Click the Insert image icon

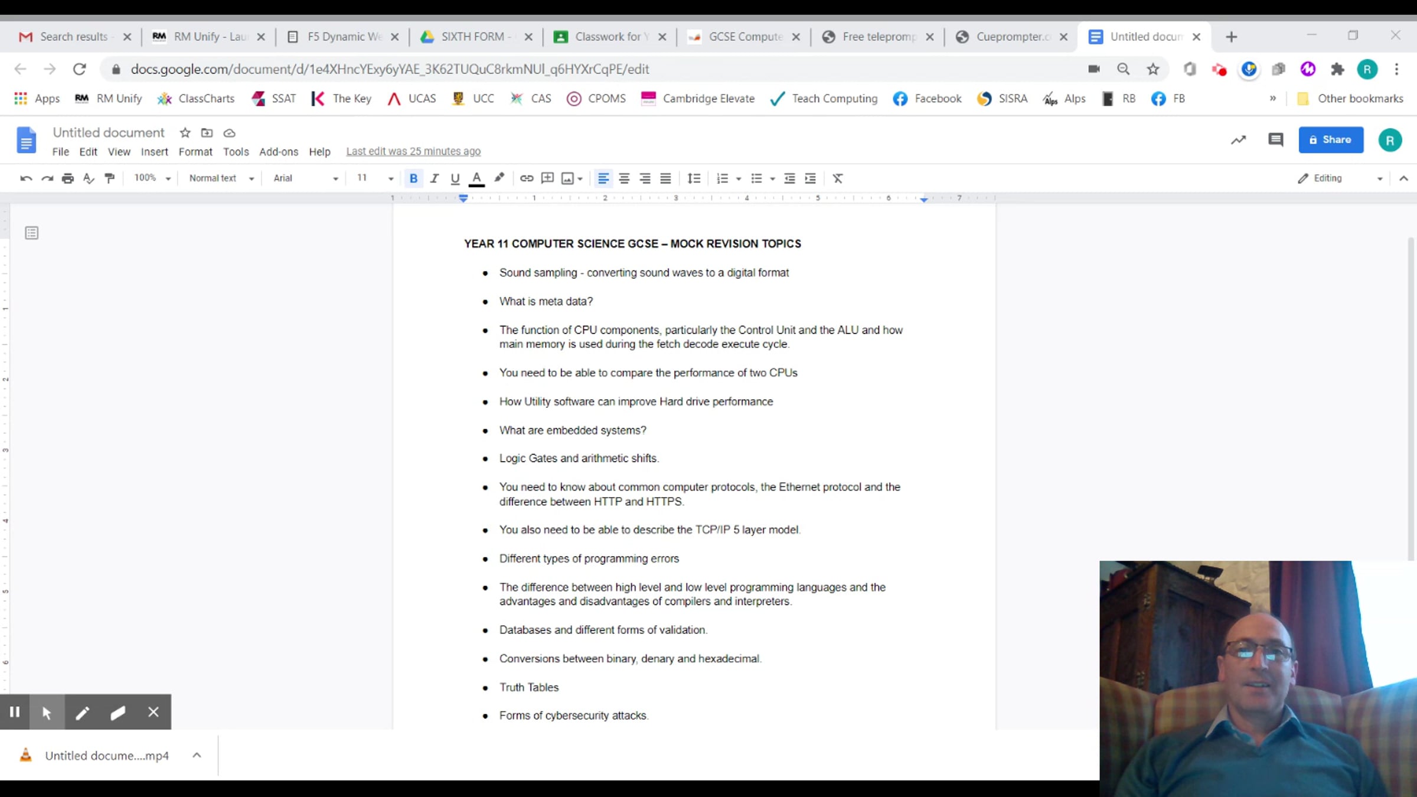[x=567, y=178]
